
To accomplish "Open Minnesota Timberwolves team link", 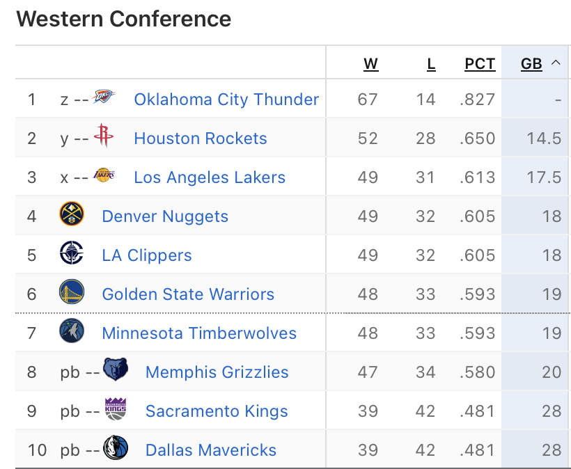I will pos(199,333).
